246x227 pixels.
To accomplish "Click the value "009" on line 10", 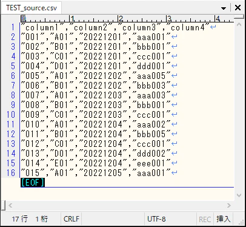I will 33,115.
